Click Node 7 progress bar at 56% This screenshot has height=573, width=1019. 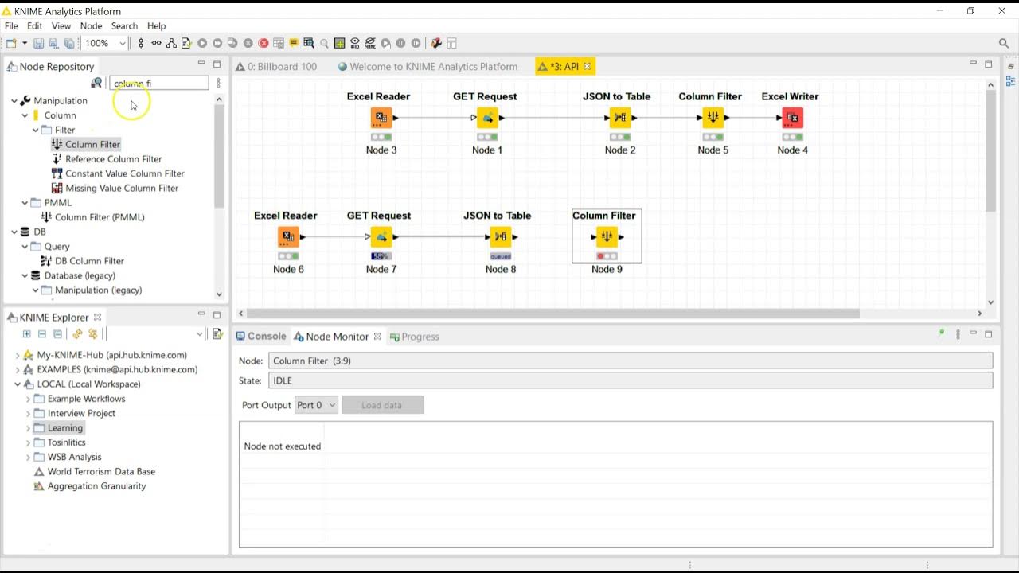(381, 256)
